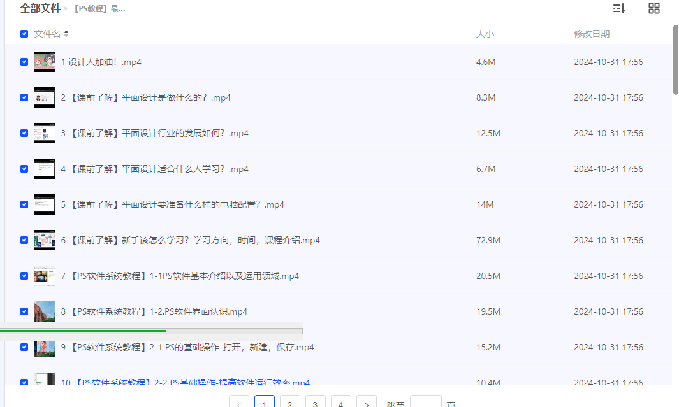Go to page 3
This screenshot has width=679, height=407.
tap(315, 401)
